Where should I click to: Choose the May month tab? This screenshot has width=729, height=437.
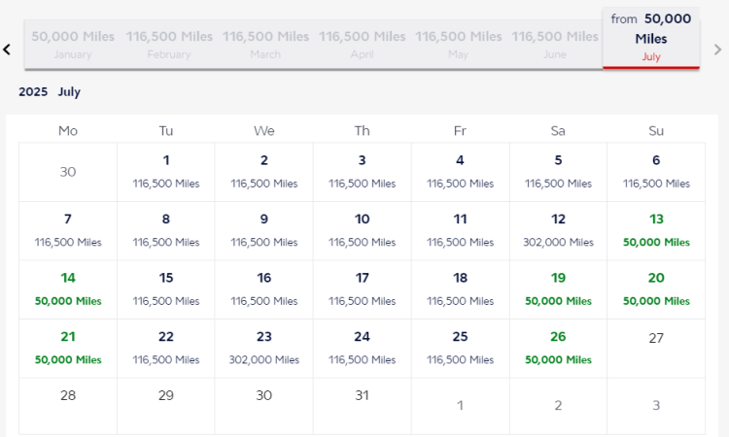click(x=459, y=45)
